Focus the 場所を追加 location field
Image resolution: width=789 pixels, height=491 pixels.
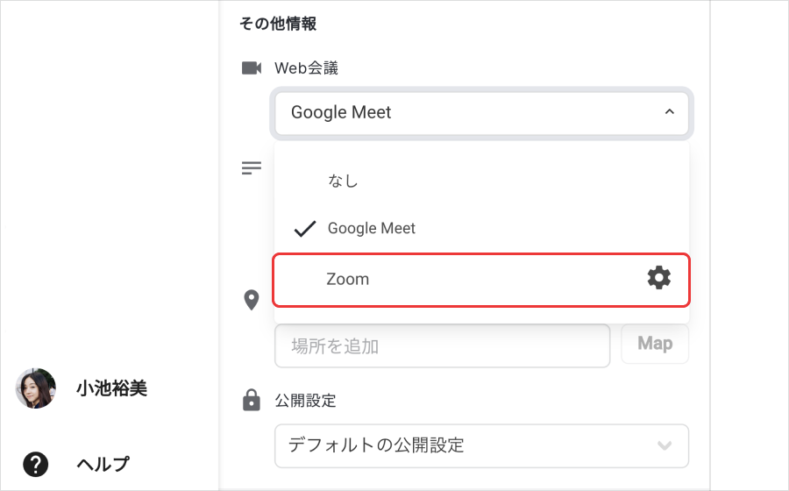pyautogui.click(x=443, y=345)
